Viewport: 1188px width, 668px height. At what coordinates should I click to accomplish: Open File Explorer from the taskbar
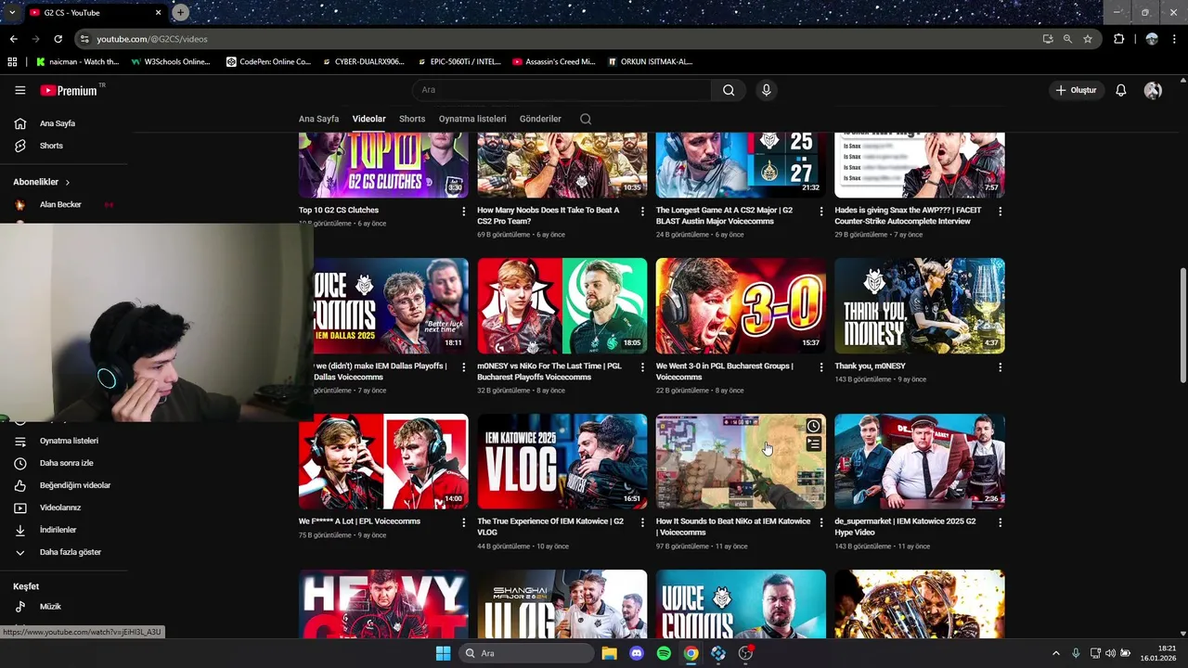coord(609,653)
